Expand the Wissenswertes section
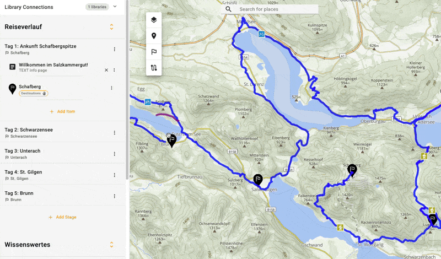 (x=111, y=244)
